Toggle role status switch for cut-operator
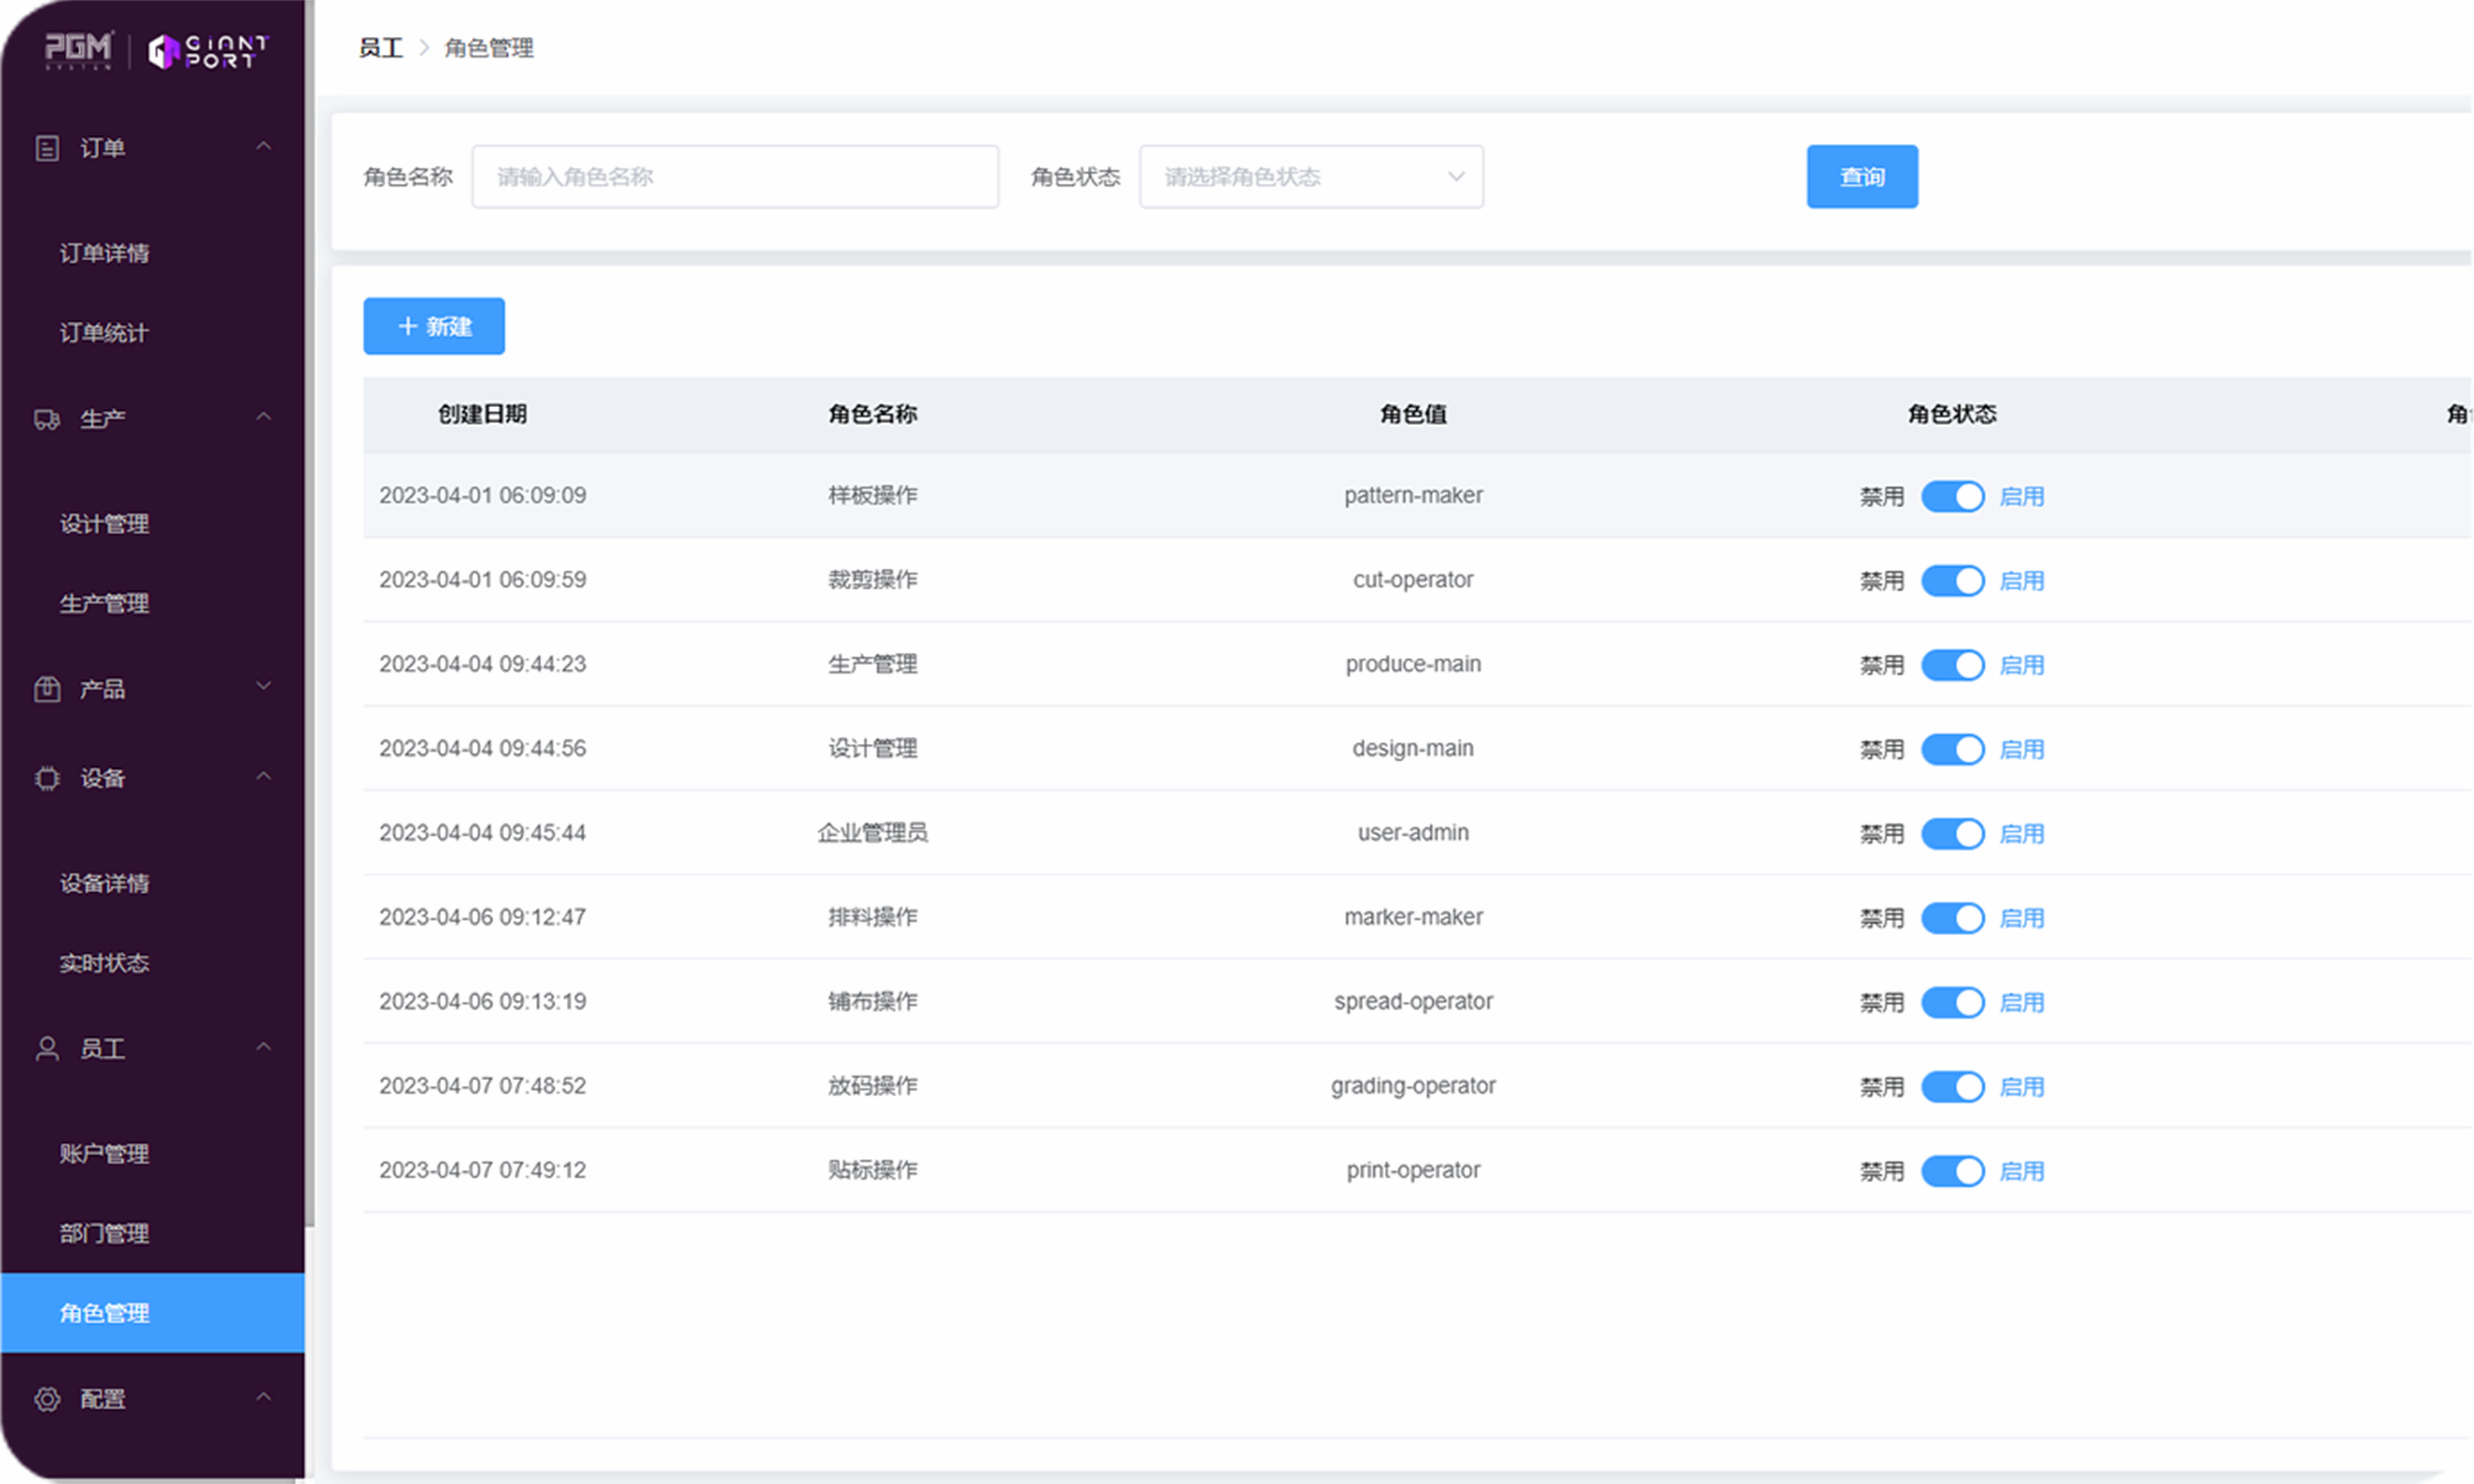Image resolution: width=2474 pixels, height=1484 pixels. click(x=1953, y=581)
